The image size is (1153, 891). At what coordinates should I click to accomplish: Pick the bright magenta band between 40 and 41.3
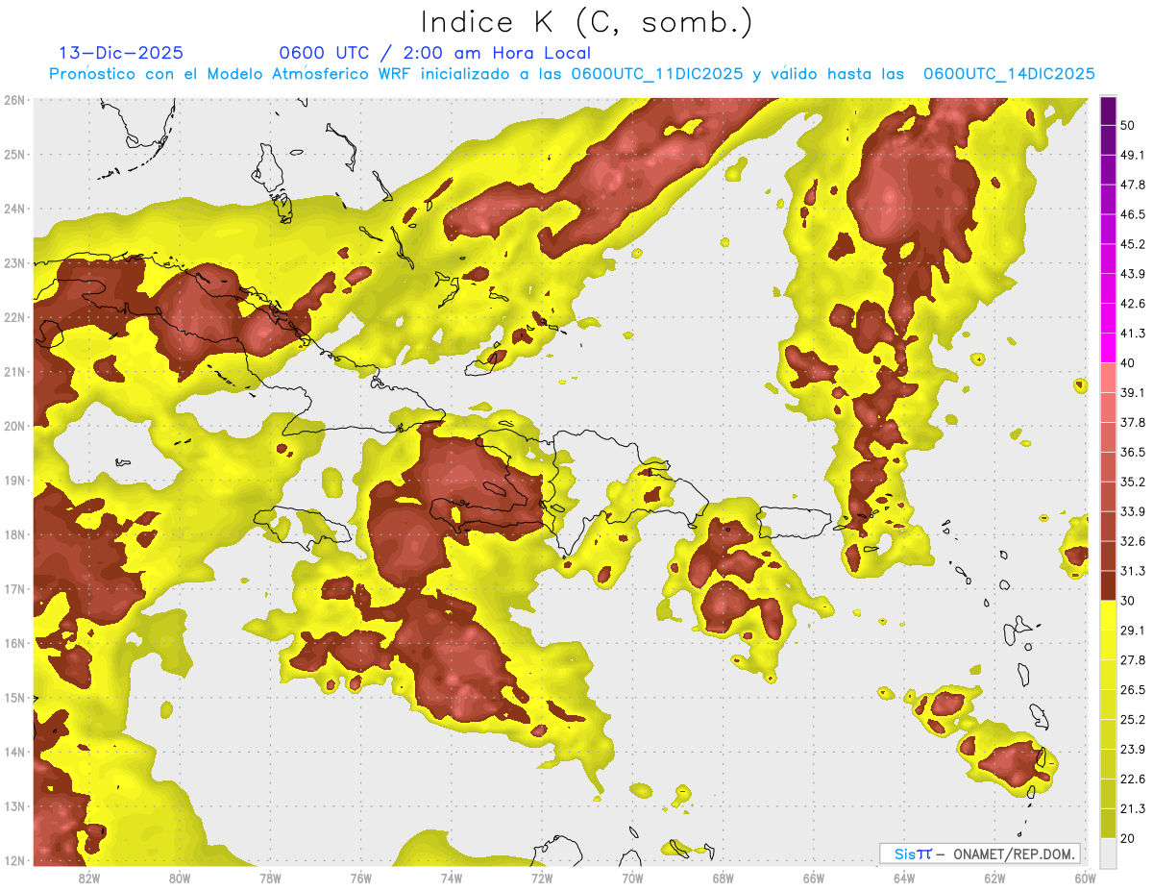[x=1108, y=348]
